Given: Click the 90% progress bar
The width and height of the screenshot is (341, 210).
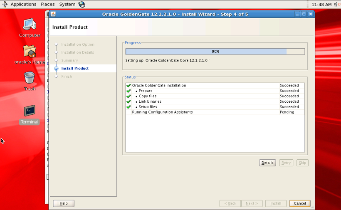Looking at the screenshot, I should pyautogui.click(x=215, y=52).
